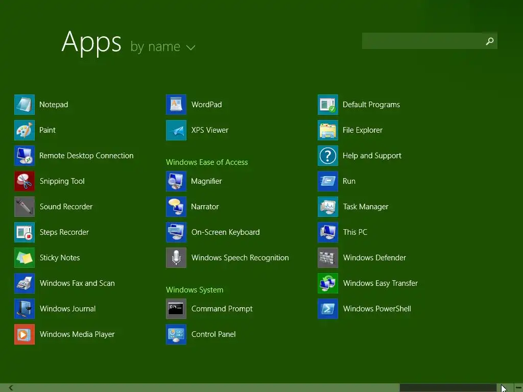Select the Windows Ease of Access group header
The height and width of the screenshot is (392, 523).
pyautogui.click(x=207, y=162)
